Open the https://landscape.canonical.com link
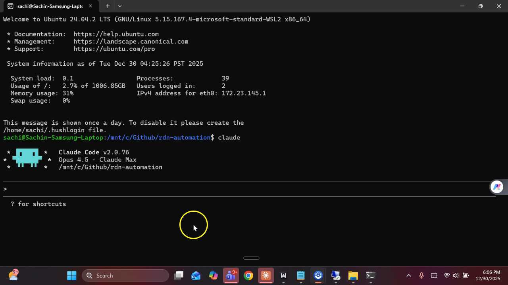This screenshot has width=508, height=285. pos(131,42)
